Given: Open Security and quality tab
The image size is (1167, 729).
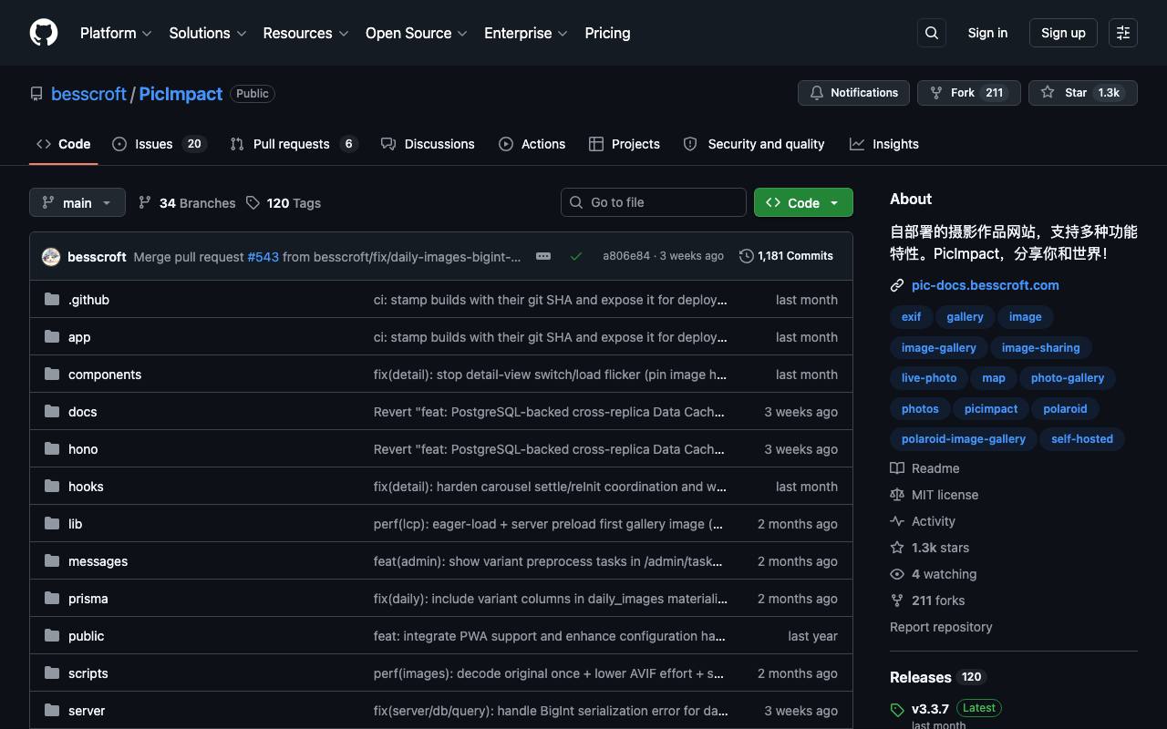Looking at the screenshot, I should point(754,144).
